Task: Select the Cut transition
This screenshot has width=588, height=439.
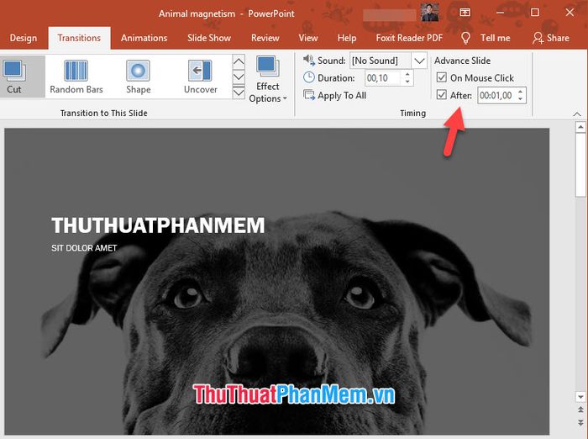Action: coord(14,77)
